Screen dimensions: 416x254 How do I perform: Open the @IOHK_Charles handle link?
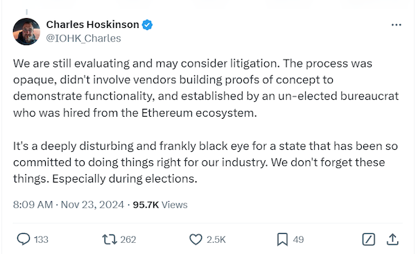tap(84, 38)
